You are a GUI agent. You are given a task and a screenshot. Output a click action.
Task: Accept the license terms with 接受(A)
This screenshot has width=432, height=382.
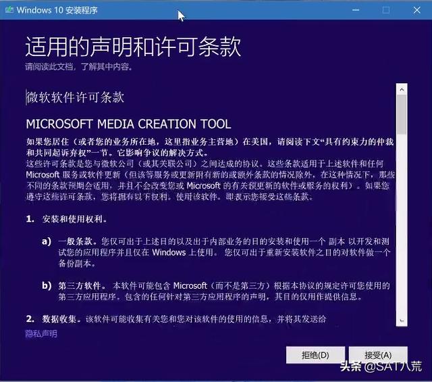click(x=378, y=355)
